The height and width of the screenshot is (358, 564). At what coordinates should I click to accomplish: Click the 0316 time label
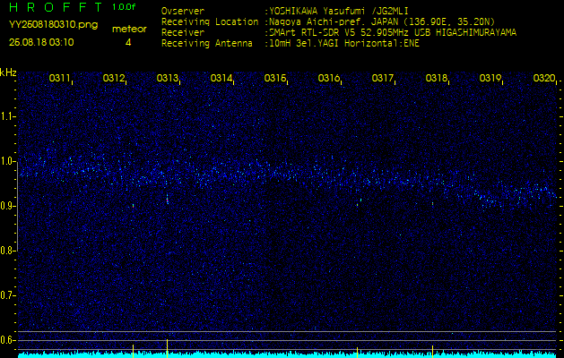[328, 78]
